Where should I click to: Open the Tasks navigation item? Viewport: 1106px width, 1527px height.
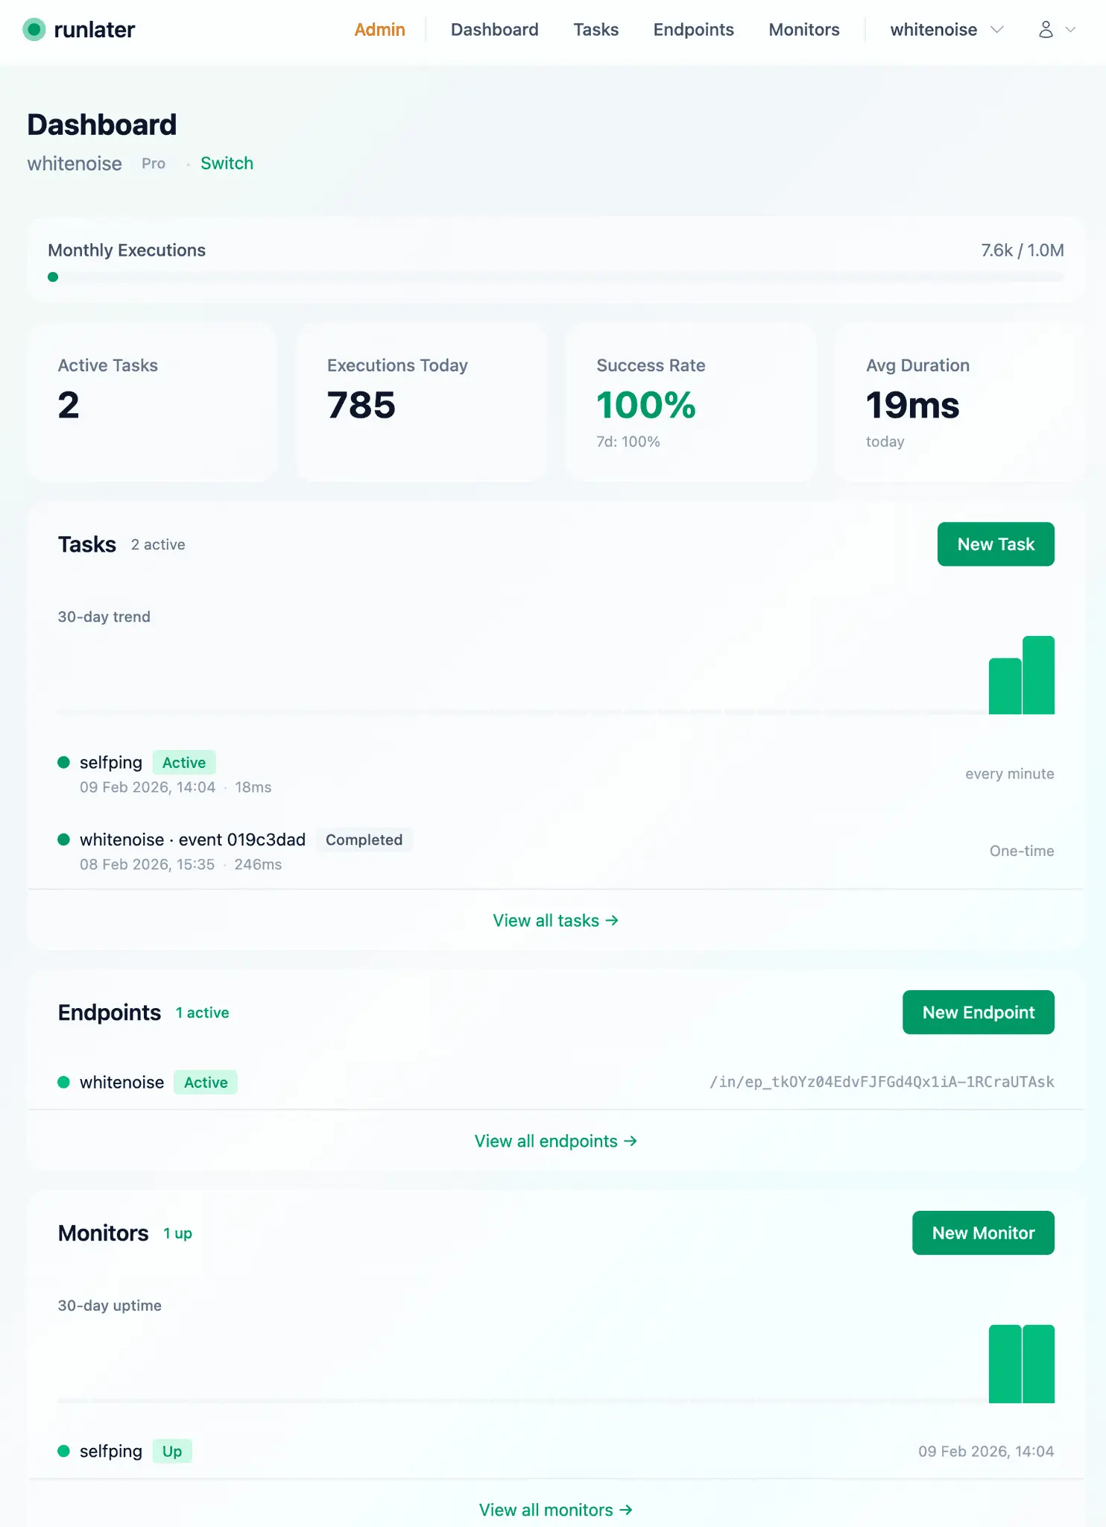click(595, 30)
